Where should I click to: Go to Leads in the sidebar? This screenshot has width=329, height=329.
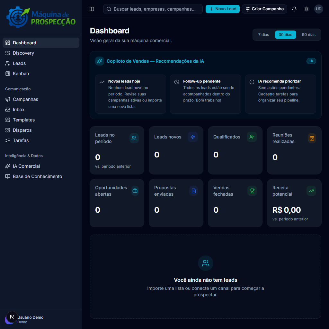pyautogui.click(x=41, y=63)
